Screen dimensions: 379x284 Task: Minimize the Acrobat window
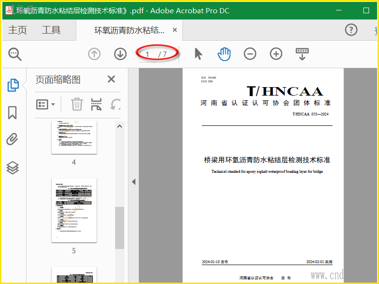click(x=339, y=10)
